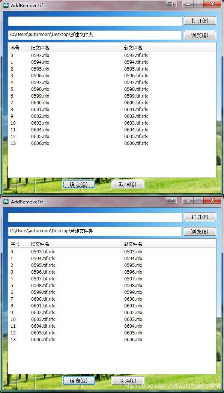Select 0601.rrlx under 新文件名 column
Viewport: 224px width, 393px height.
click(133, 306)
